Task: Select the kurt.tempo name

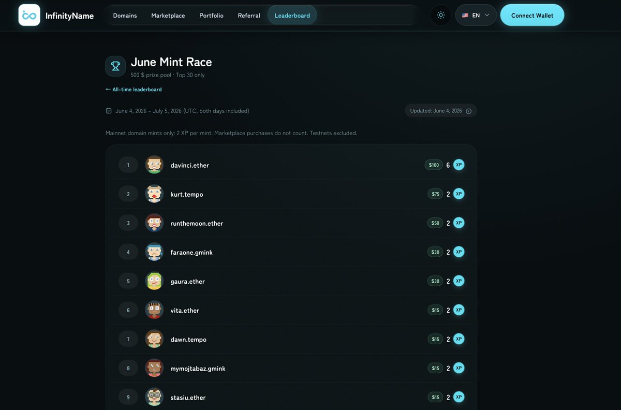Action: click(x=187, y=194)
